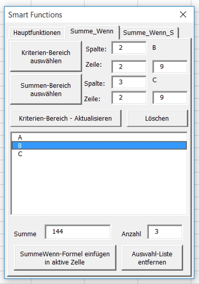199x284 pixels.
Task: Focus the Summen Spalte field showing 3
Action: click(x=129, y=82)
